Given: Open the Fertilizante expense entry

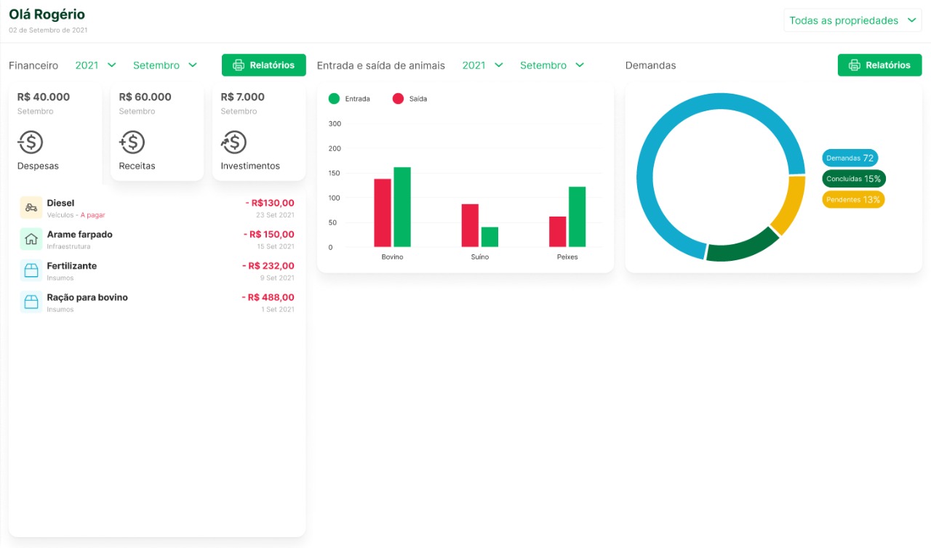Looking at the screenshot, I should click(x=157, y=270).
